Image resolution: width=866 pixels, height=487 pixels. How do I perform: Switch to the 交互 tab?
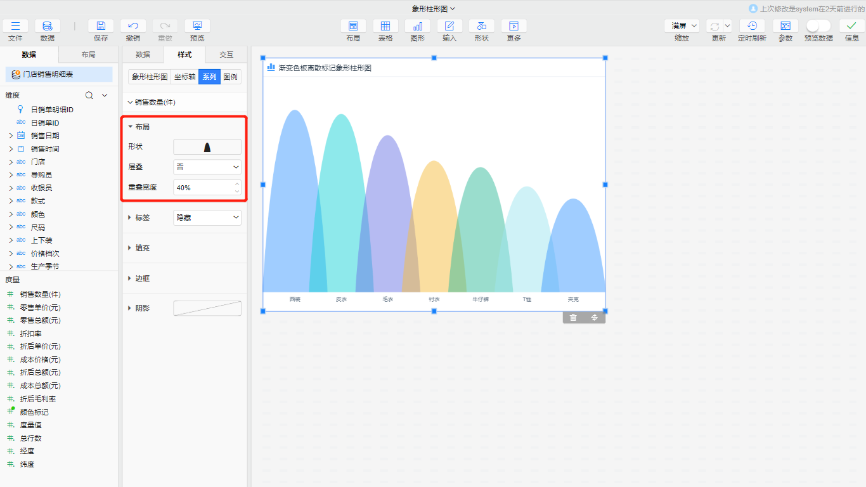226,55
